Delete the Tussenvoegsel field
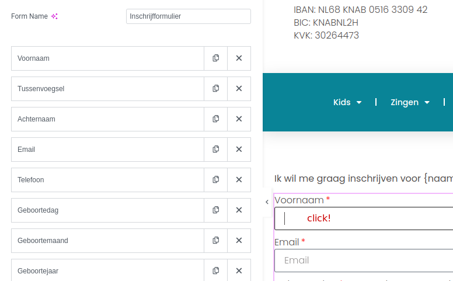 tap(239, 89)
